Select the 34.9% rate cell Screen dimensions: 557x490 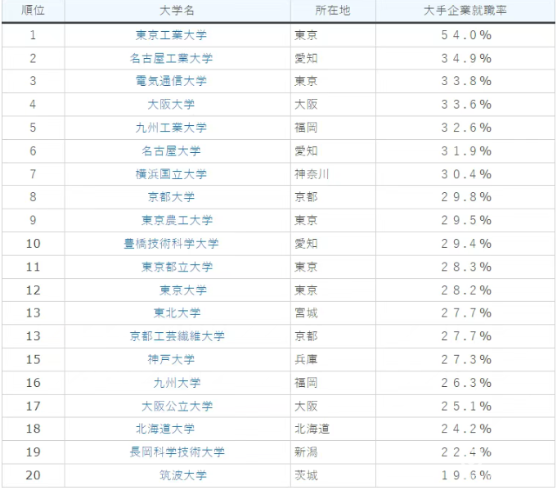pyautogui.click(x=466, y=58)
